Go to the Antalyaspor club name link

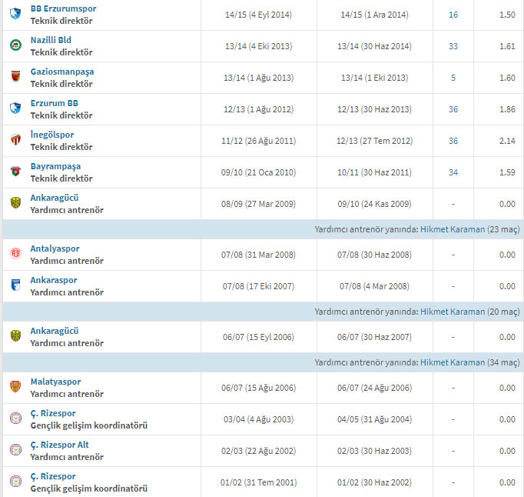coord(55,248)
